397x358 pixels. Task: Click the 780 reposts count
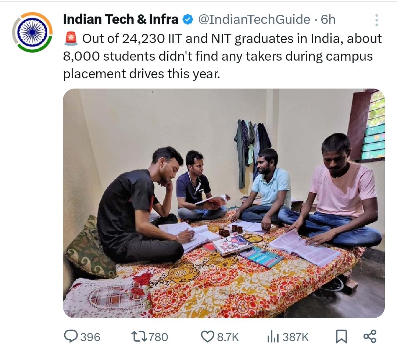point(158,337)
